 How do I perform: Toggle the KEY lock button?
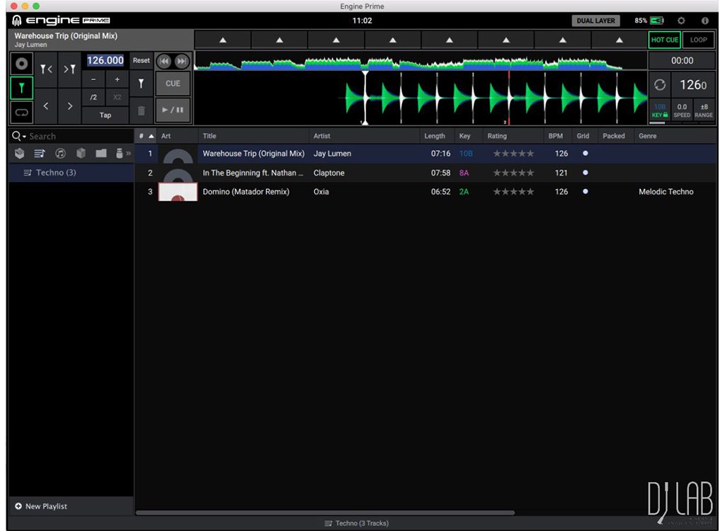point(659,110)
